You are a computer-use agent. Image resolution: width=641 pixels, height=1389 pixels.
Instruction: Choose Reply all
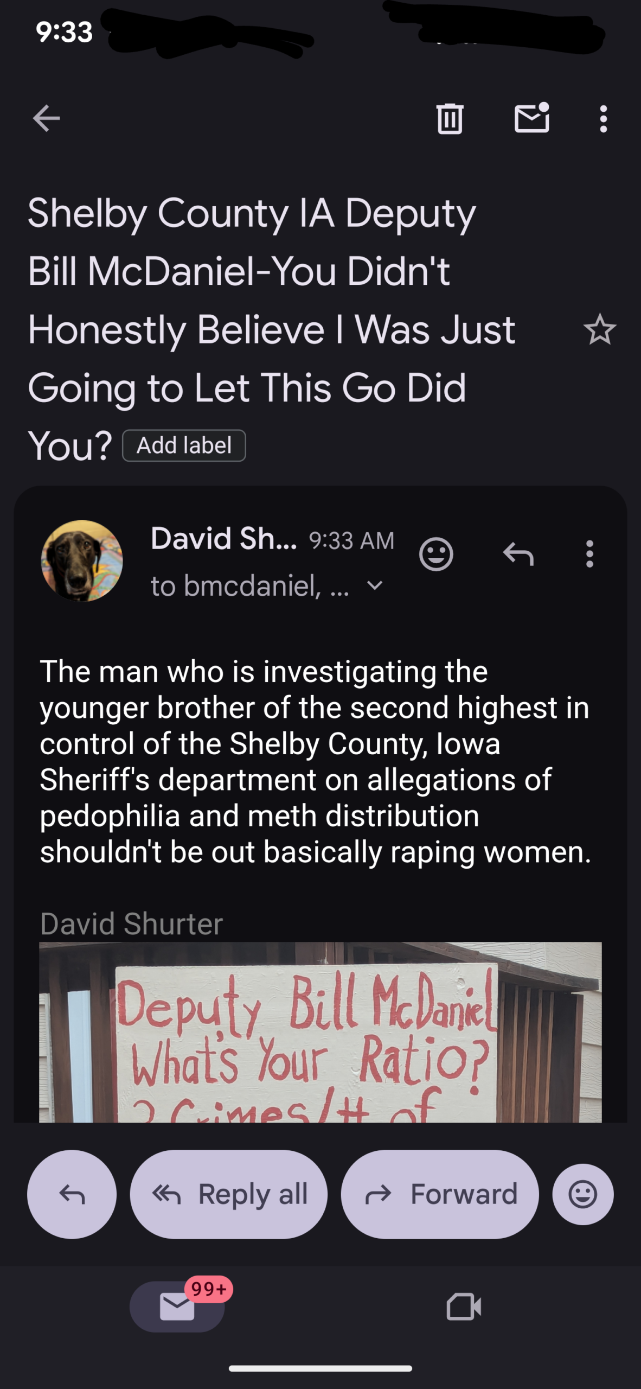(x=229, y=1194)
